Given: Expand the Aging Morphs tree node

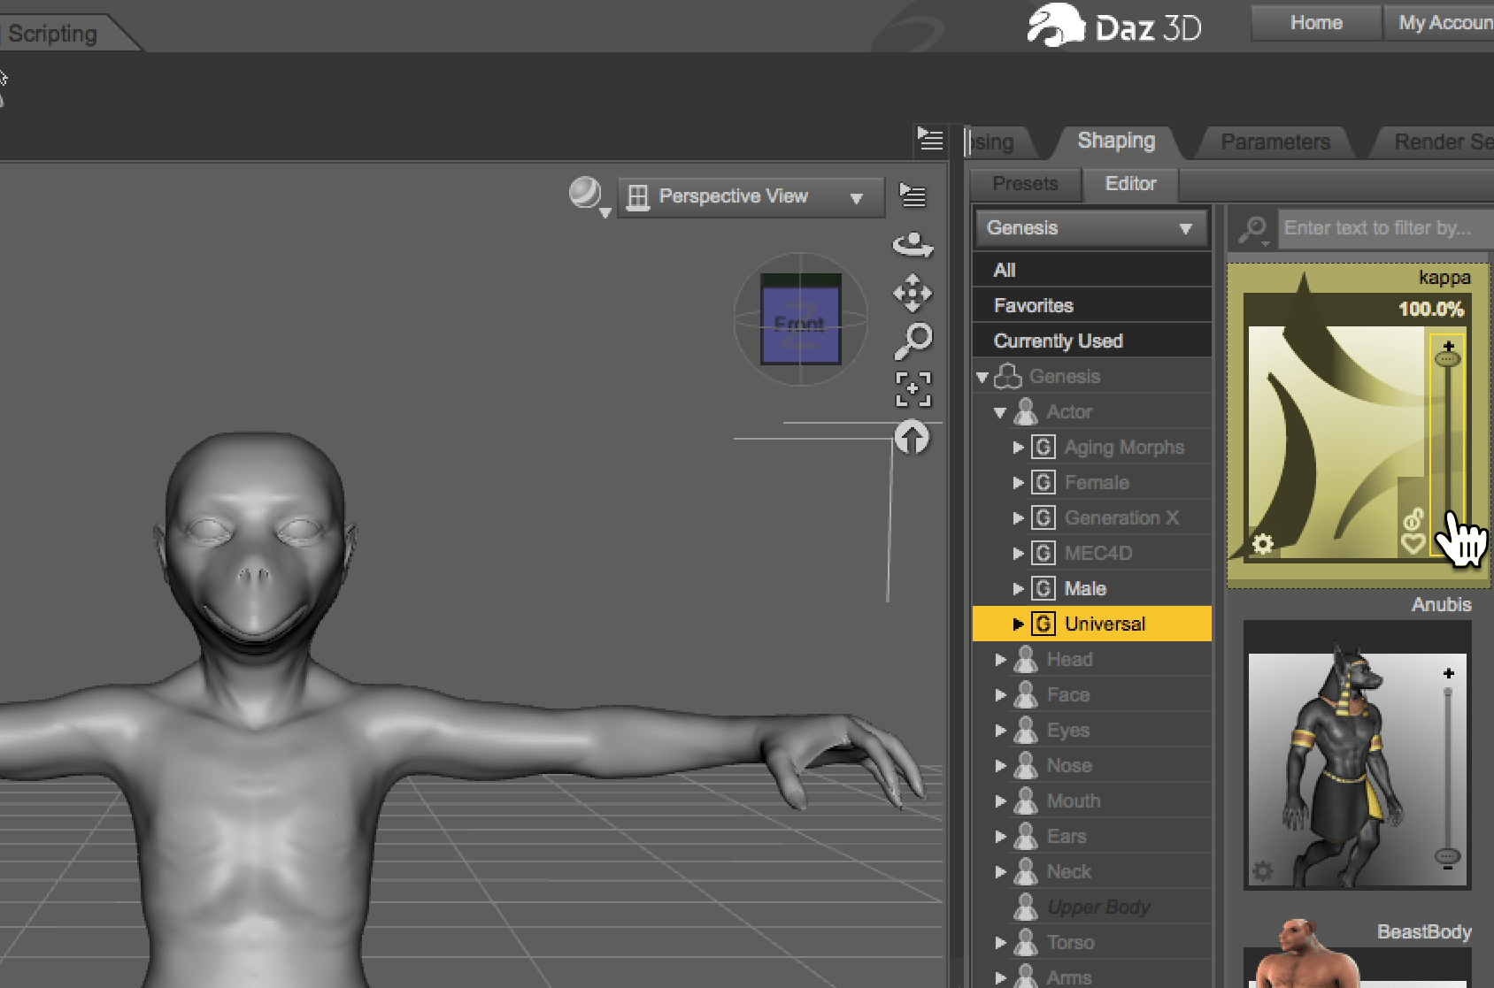Looking at the screenshot, I should [x=1018, y=448].
